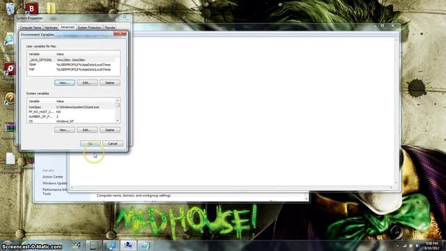Screen dimensions: 446x251
Task: Click the volume speaker tray icon
Action: pos(417,245)
